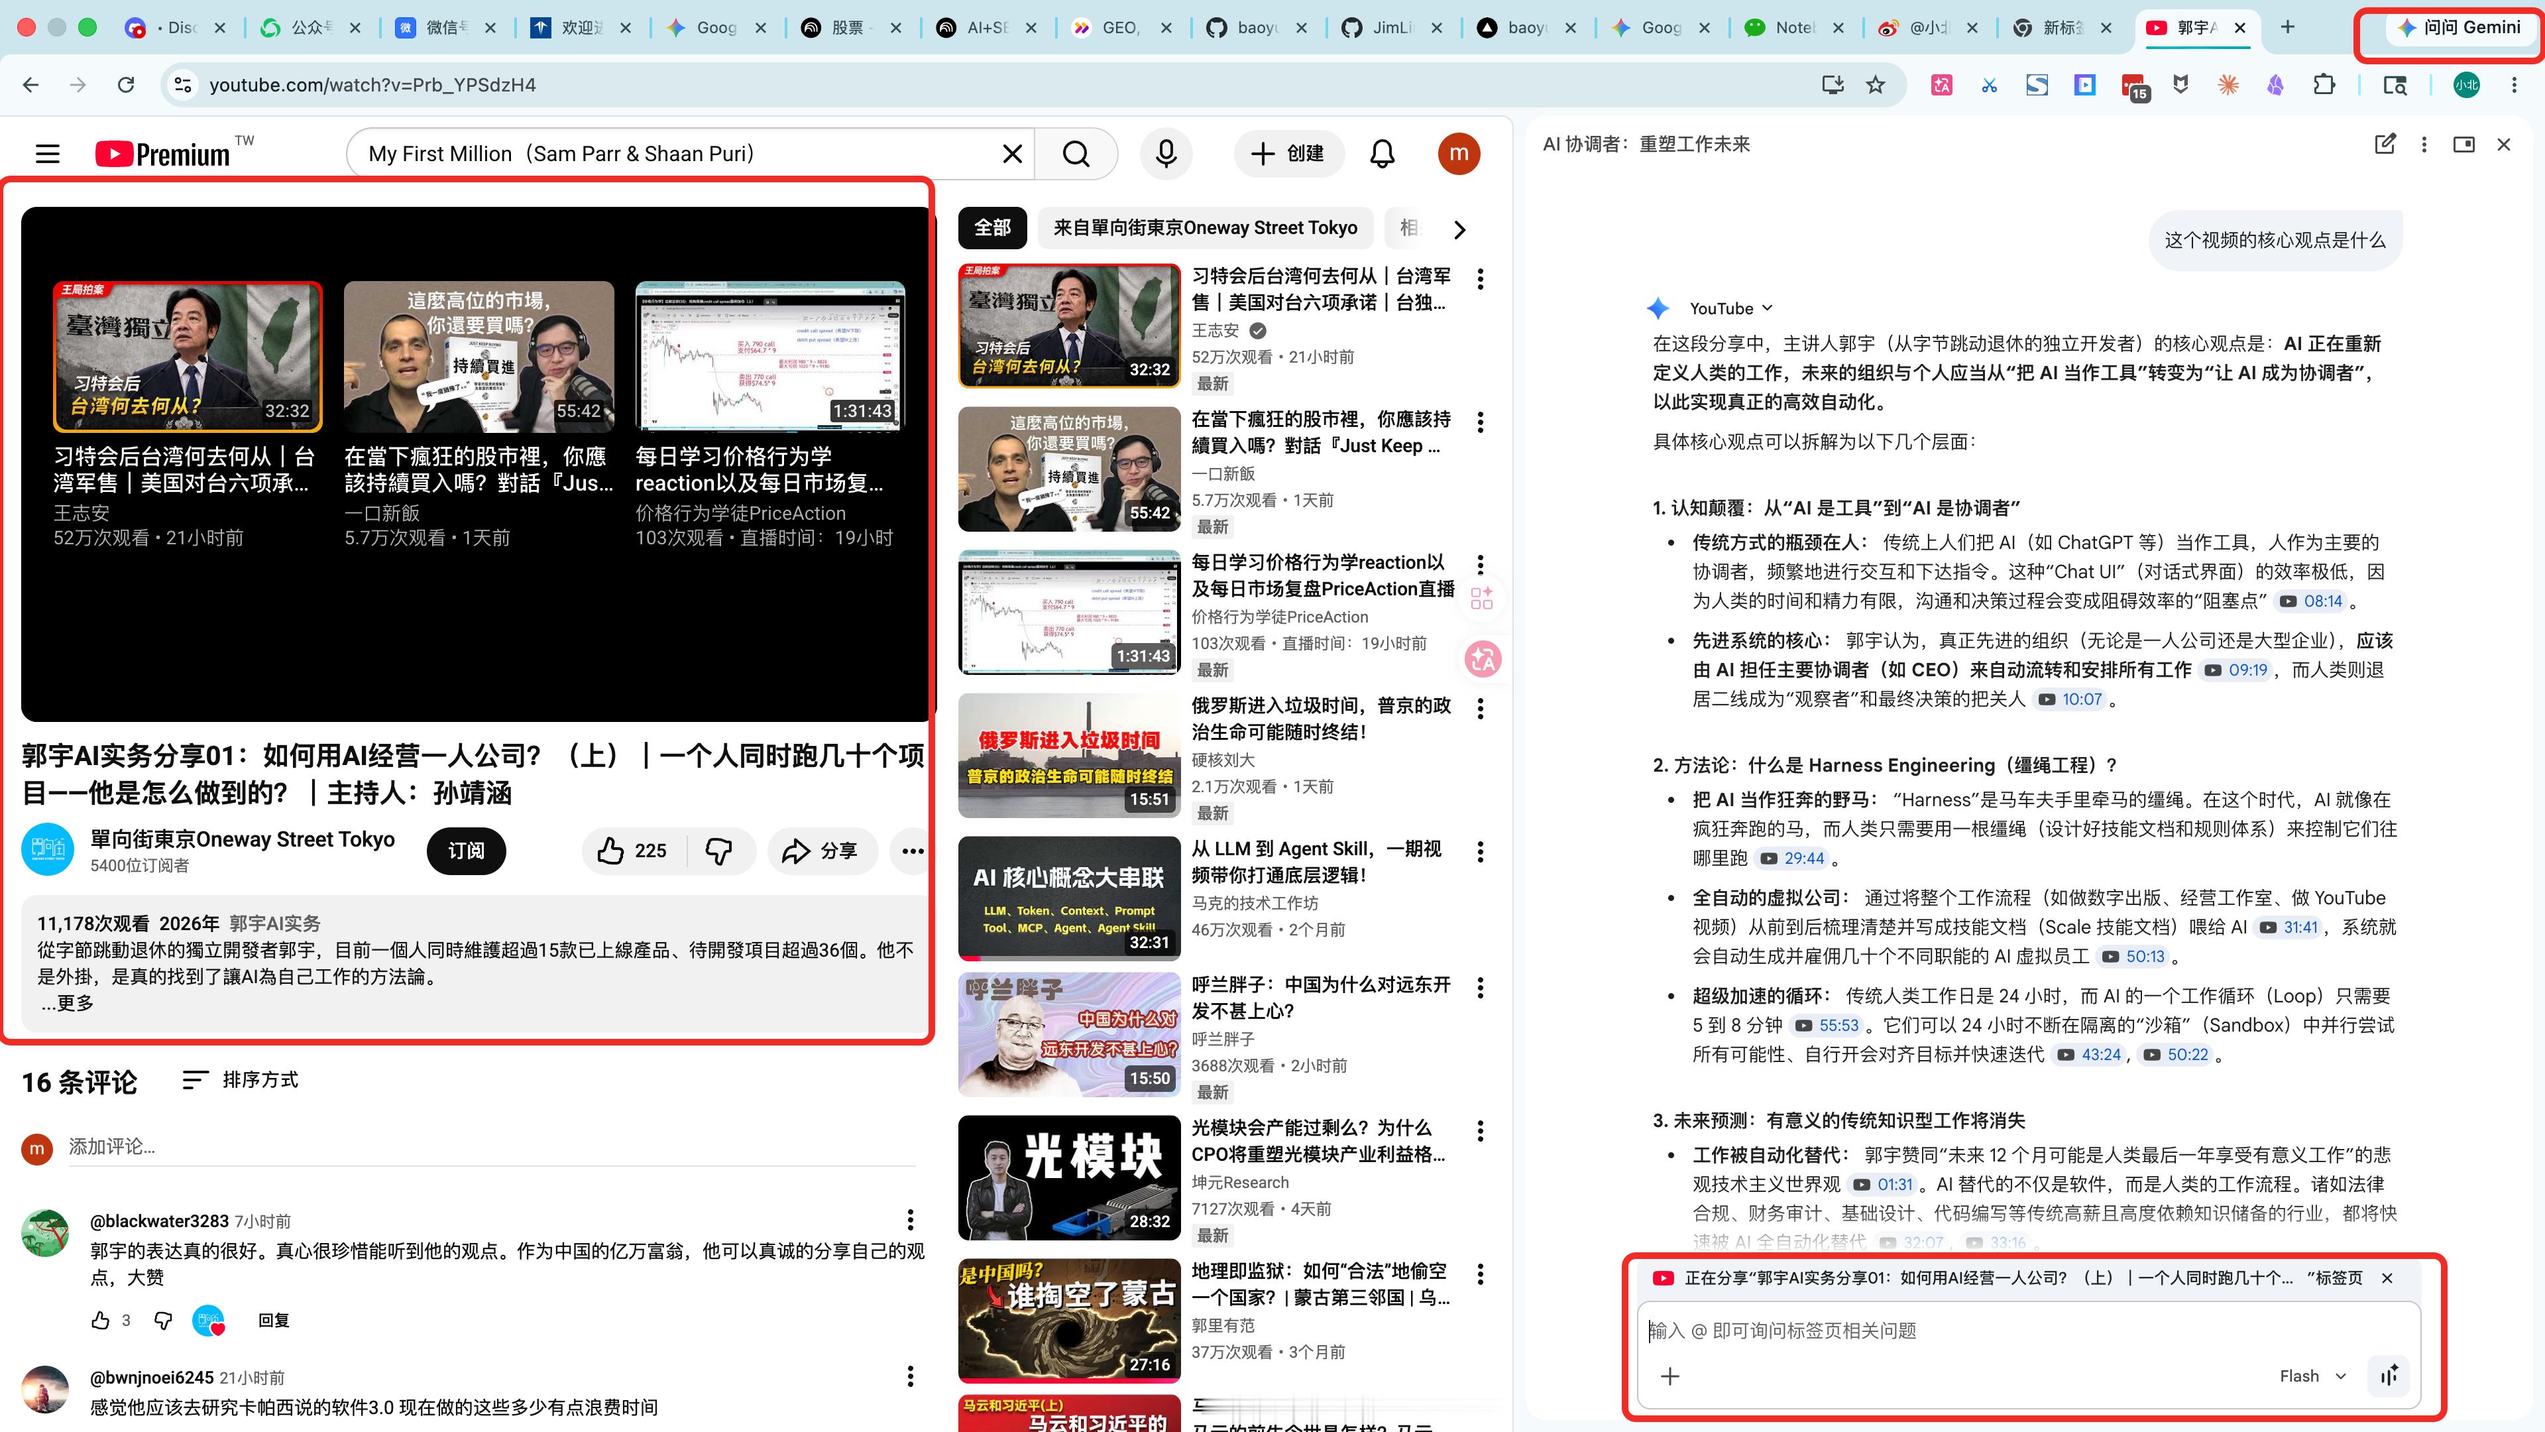
Task: Click the 创建 create button
Action: coord(1288,153)
